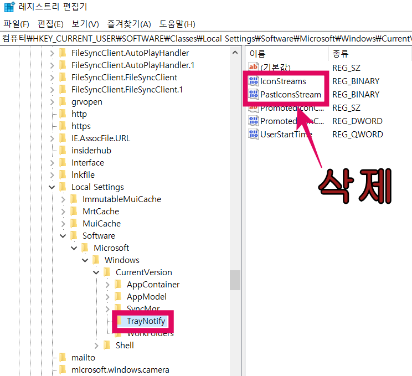Viewport: 412px width, 376px height.
Task: Click the Interface folder icon
Action: pyautogui.click(x=63, y=163)
